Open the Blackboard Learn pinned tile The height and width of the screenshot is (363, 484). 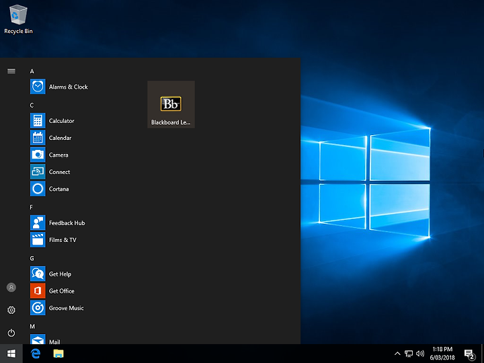(x=171, y=104)
